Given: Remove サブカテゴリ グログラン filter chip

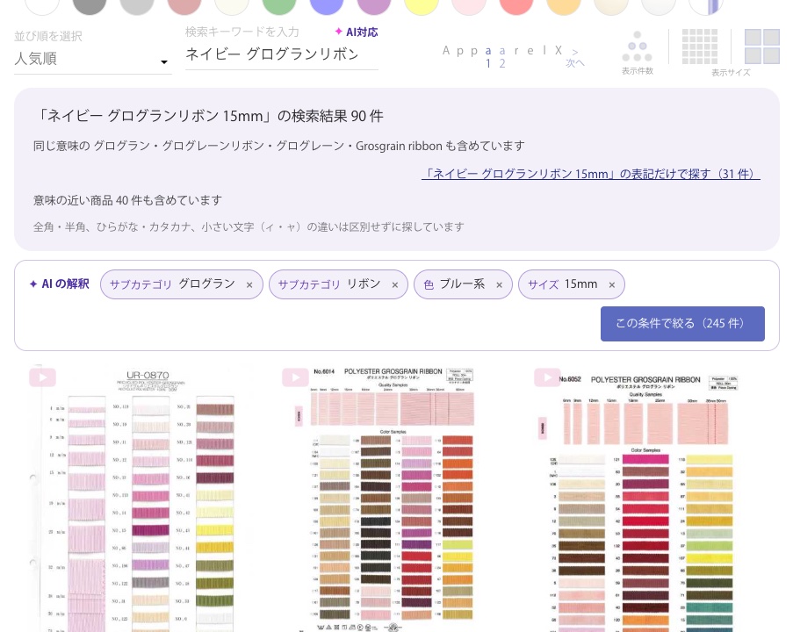Looking at the screenshot, I should pyautogui.click(x=249, y=285).
